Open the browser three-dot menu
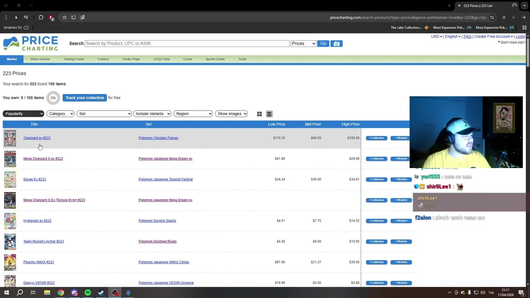This screenshot has height=298, width=530. tap(6, 17)
